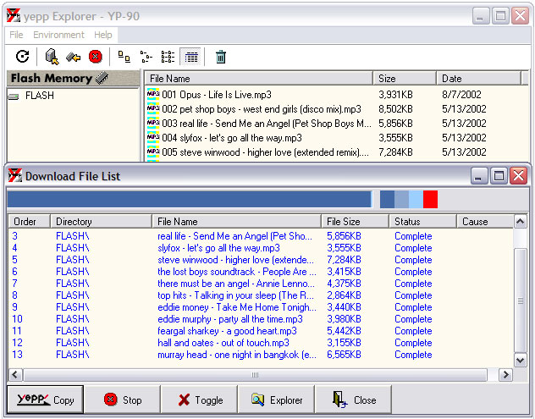Select download row 3 real life Send Me an Angel
535x419 pixels.
coord(261,236)
